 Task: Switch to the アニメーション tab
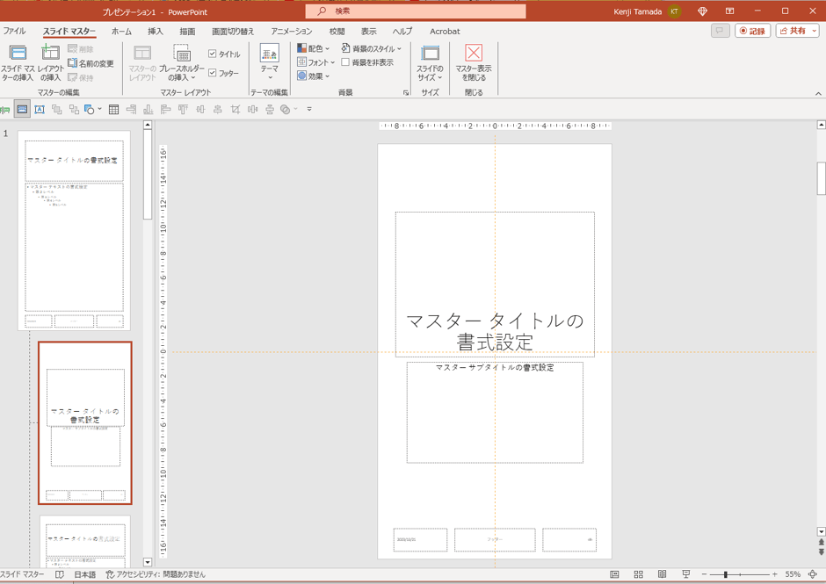pyautogui.click(x=291, y=32)
